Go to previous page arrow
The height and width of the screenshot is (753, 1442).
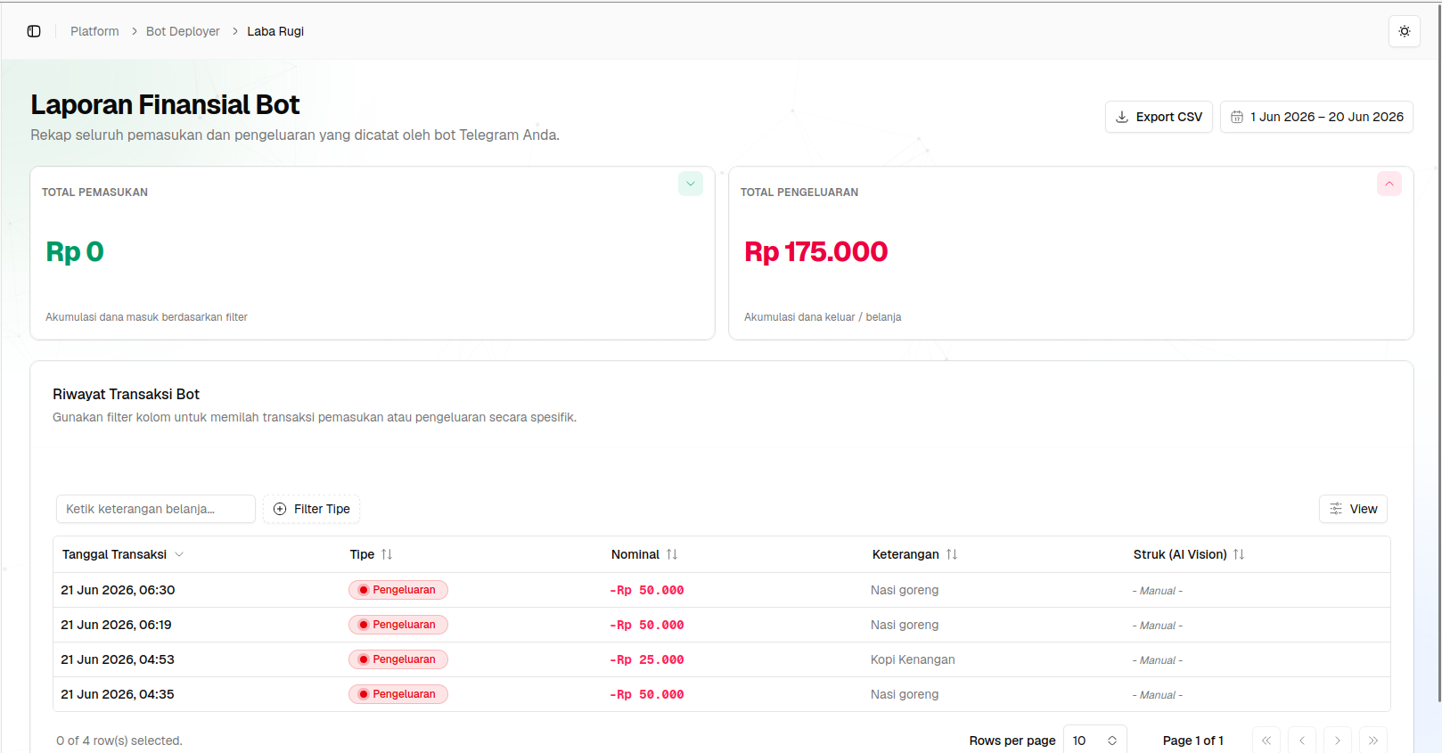[x=1302, y=741]
